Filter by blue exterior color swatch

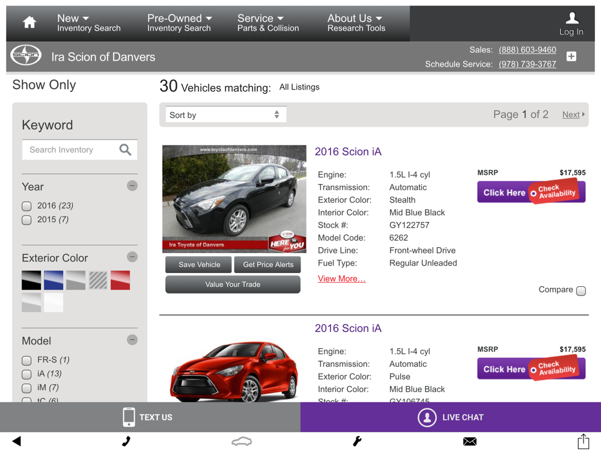(53, 280)
